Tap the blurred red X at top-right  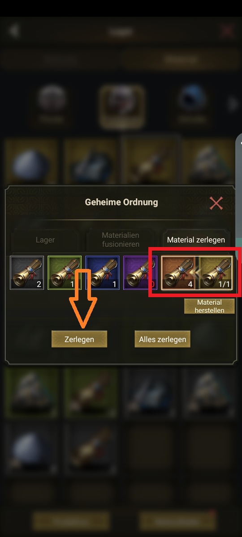pos(228,31)
